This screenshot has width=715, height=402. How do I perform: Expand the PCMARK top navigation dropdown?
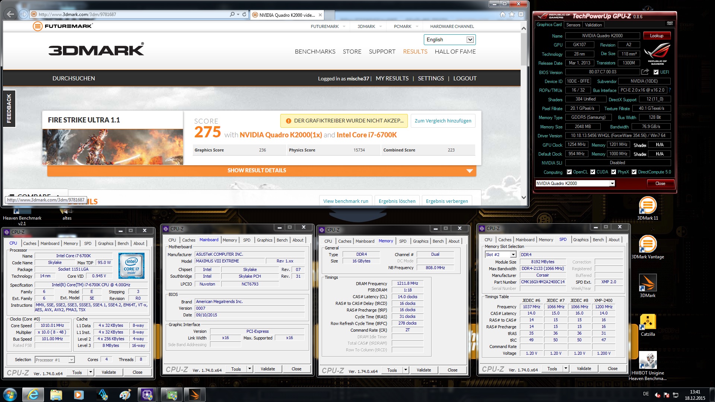click(x=417, y=26)
